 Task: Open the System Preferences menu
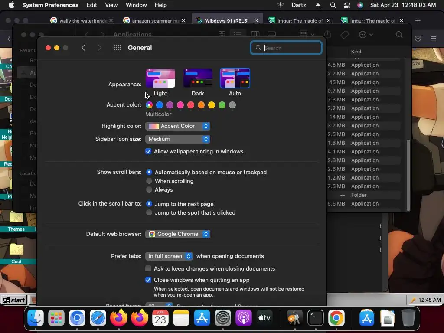click(50, 5)
